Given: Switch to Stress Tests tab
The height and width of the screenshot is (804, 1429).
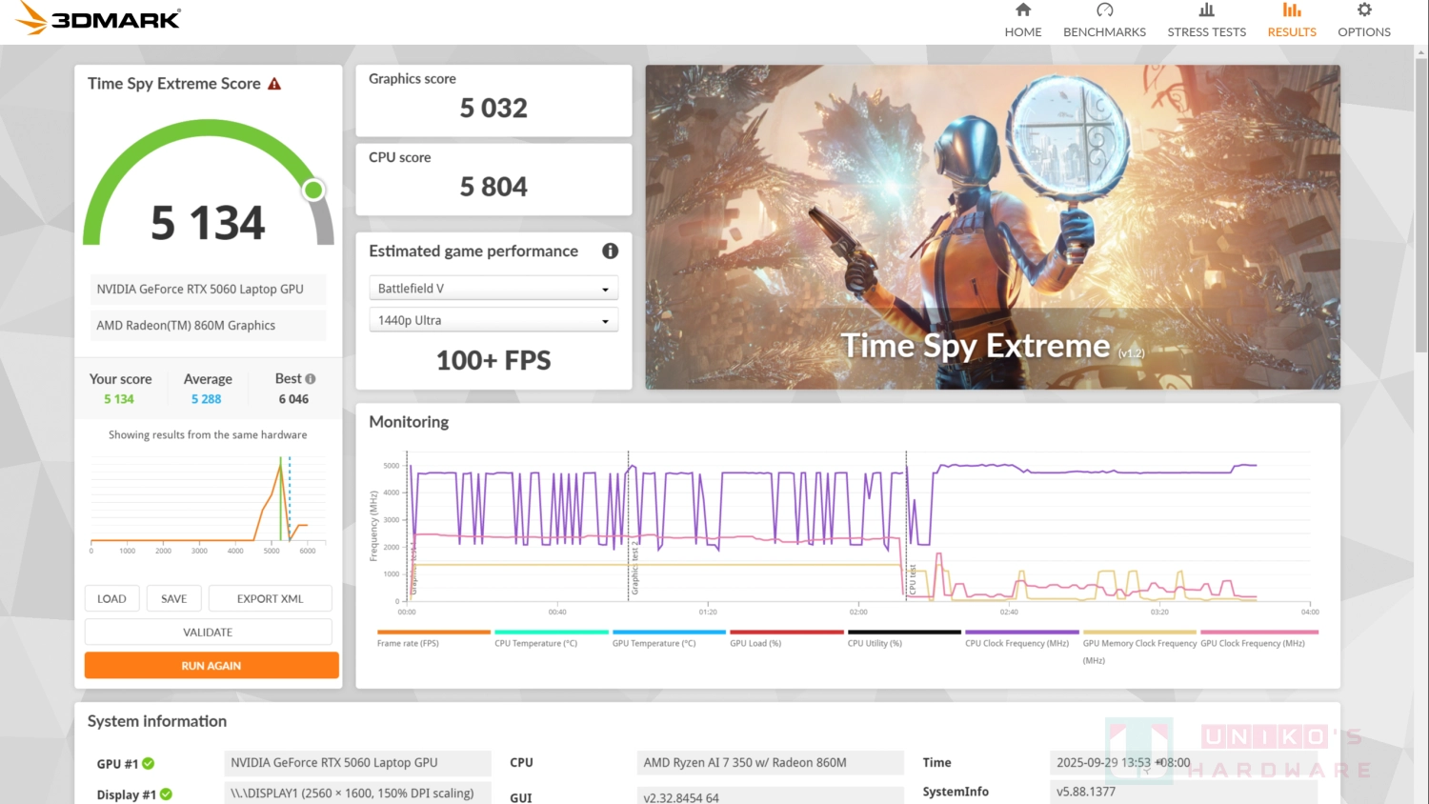Looking at the screenshot, I should (x=1206, y=20).
